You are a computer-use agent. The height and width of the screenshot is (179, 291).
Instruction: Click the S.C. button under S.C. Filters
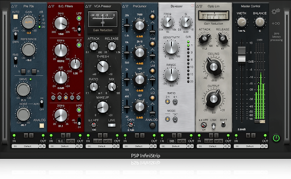click(x=60, y=141)
